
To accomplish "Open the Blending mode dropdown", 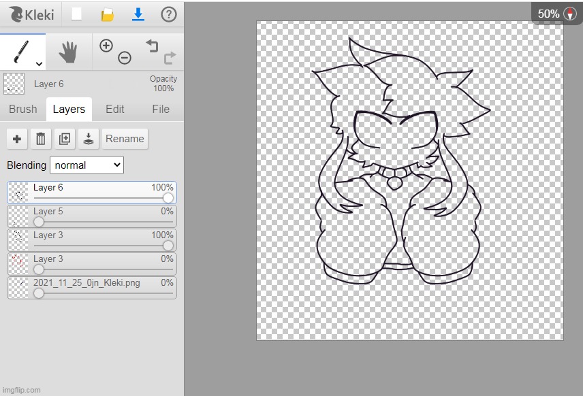I will [86, 165].
